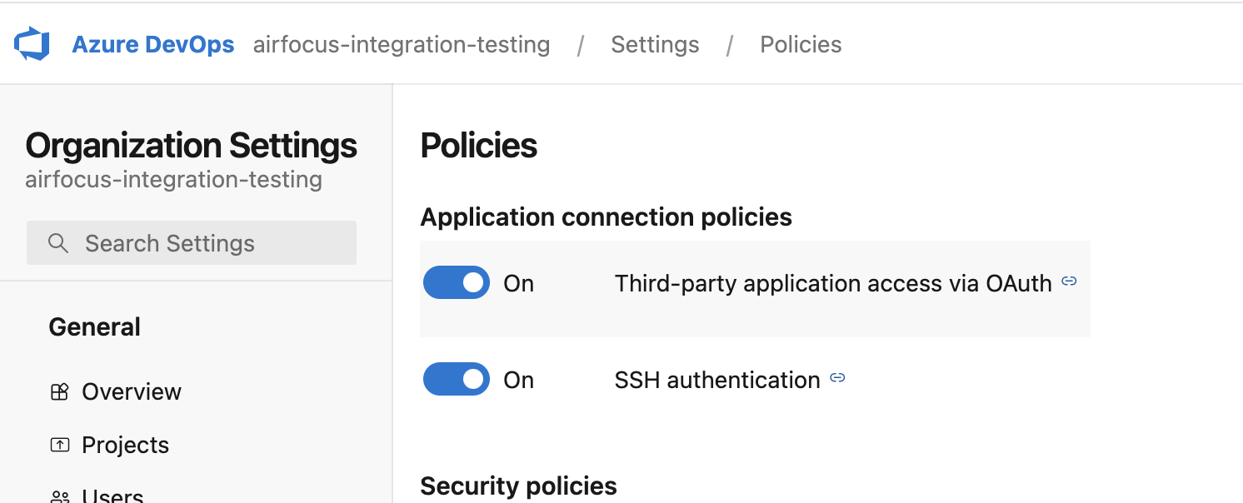The height and width of the screenshot is (503, 1243).
Task: Toggle SSH authentication policy switch
Action: point(457,380)
